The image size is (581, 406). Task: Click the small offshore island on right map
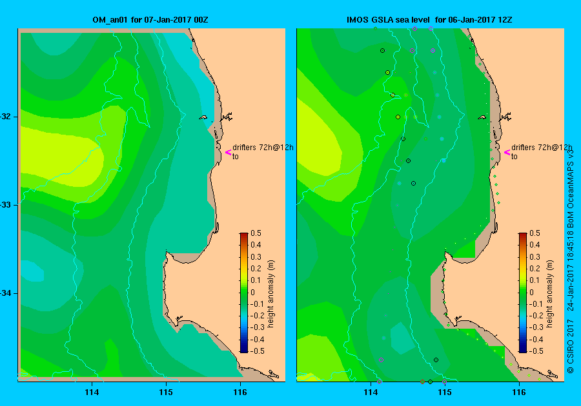coord(482,117)
